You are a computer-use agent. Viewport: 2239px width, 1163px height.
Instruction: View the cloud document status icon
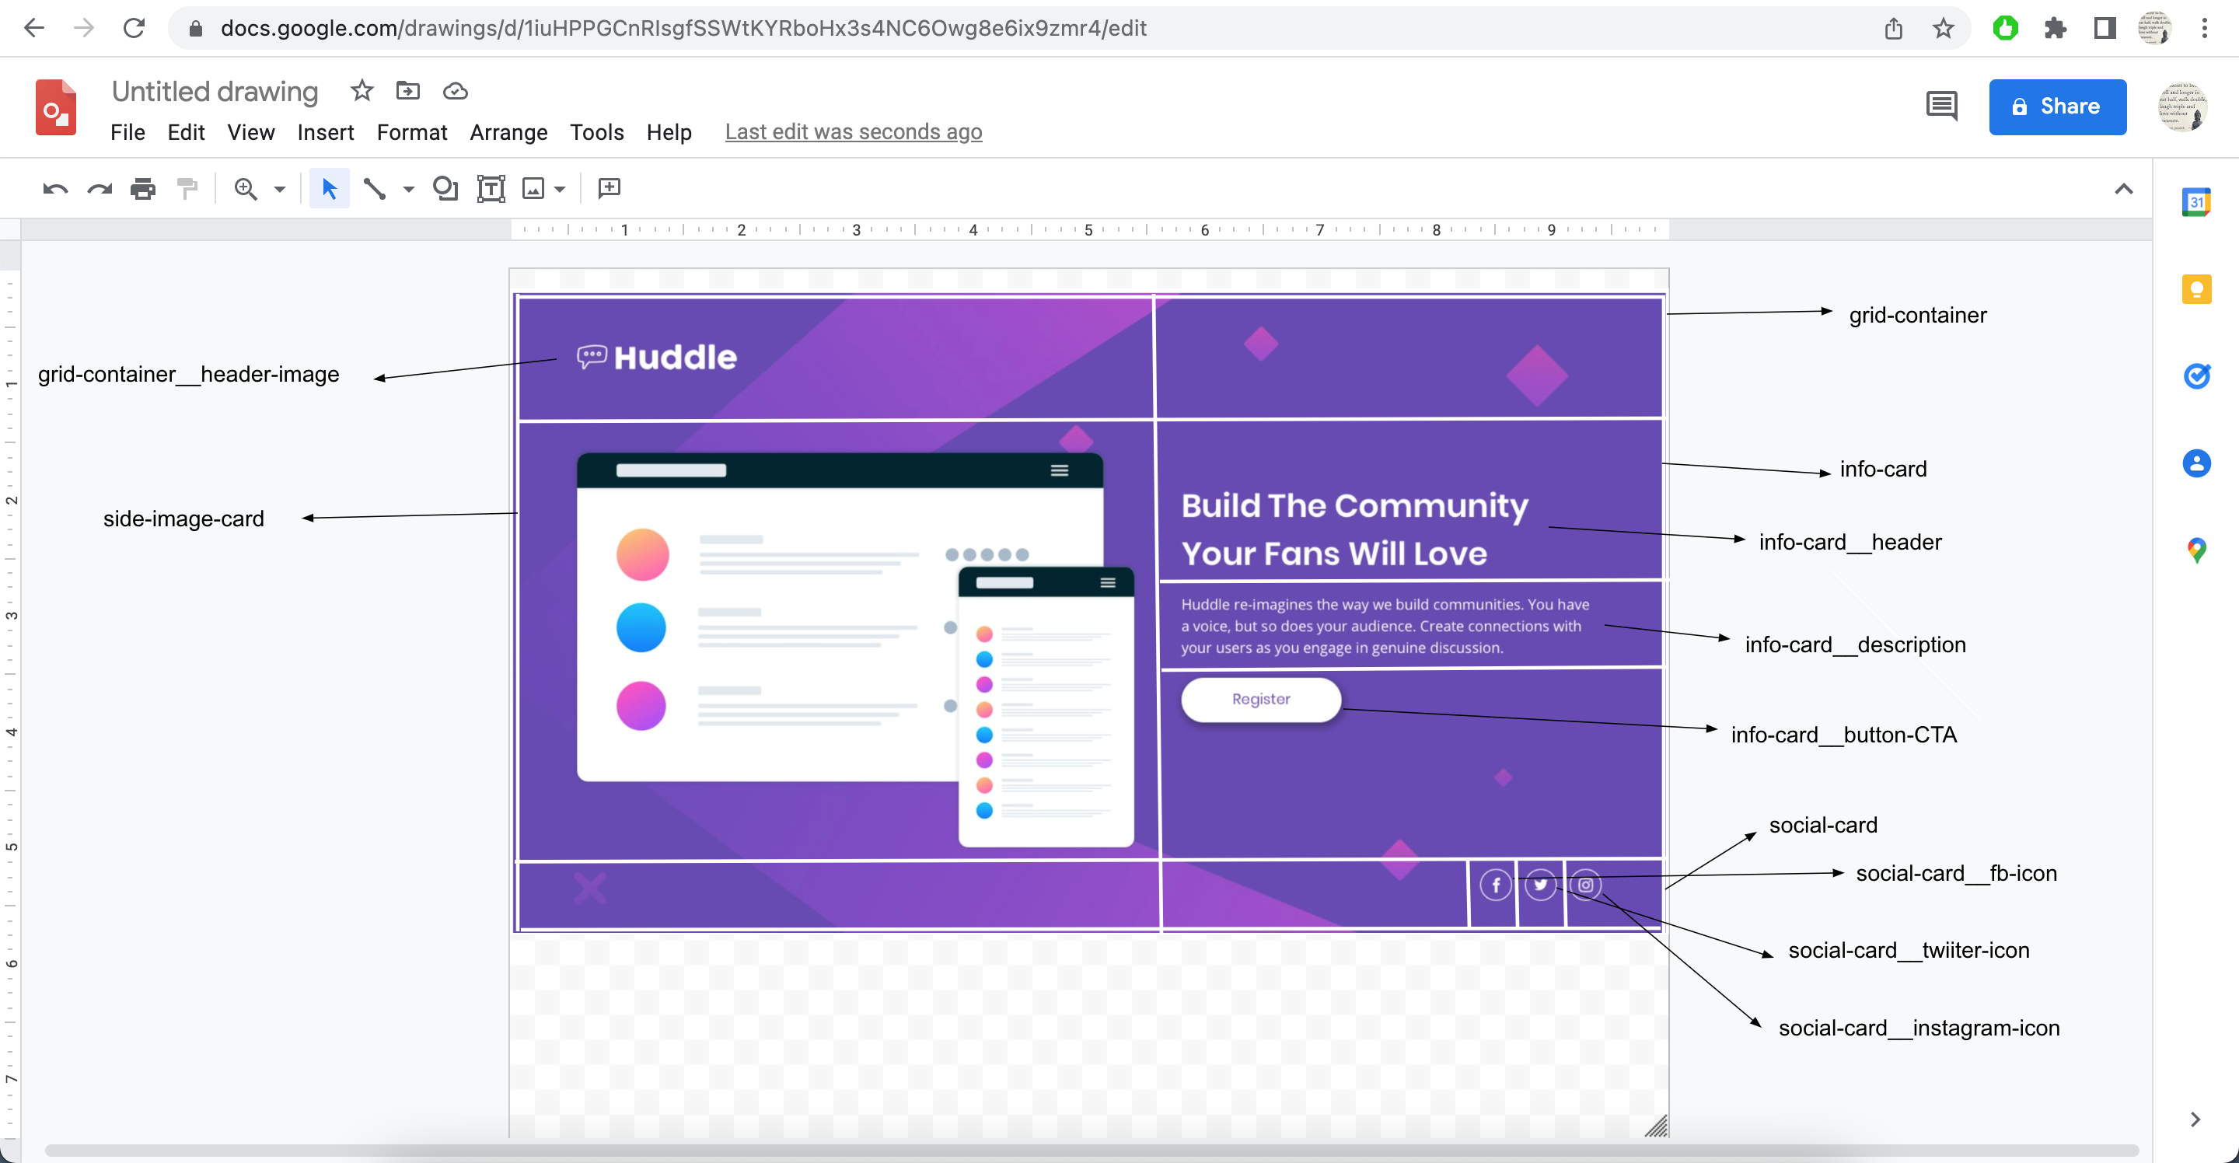point(456,91)
